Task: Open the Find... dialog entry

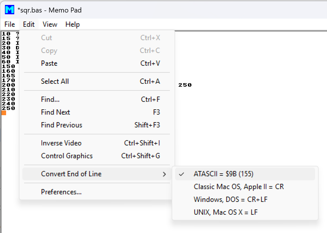Action: (50, 99)
